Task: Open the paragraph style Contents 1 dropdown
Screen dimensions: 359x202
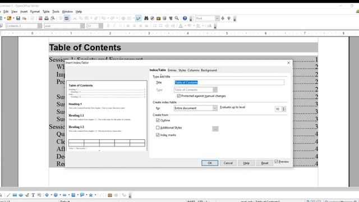Action: click(40, 26)
